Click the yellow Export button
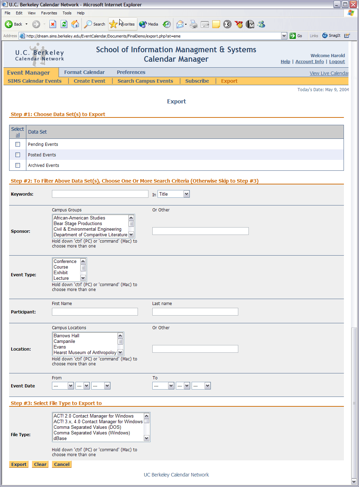 click(19, 464)
